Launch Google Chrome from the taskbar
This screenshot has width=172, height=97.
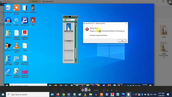tap(63, 95)
